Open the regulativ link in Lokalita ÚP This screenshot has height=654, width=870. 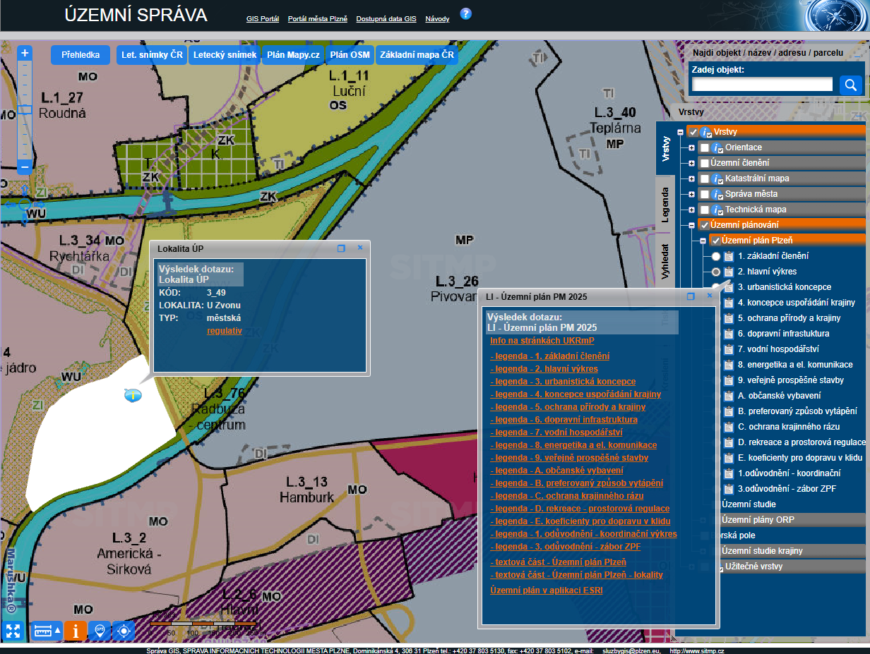click(224, 330)
